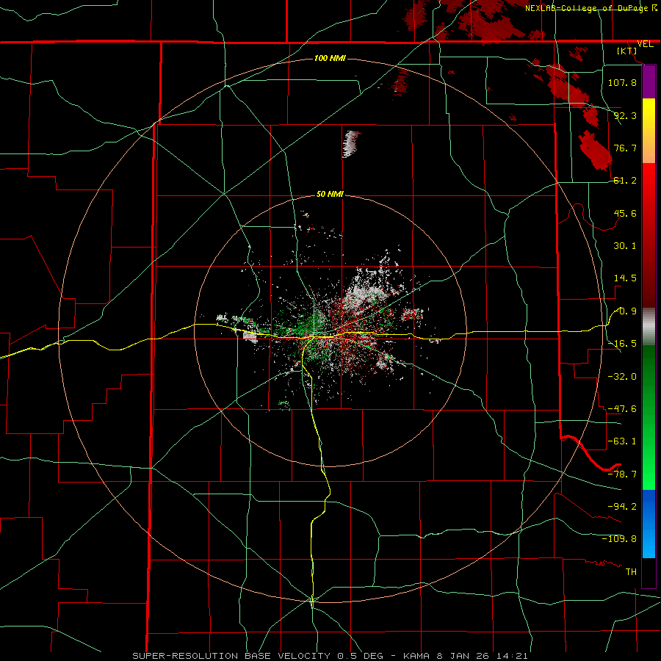Select the 100 NMI range ring label
The height and width of the screenshot is (661, 661).
coord(330,58)
